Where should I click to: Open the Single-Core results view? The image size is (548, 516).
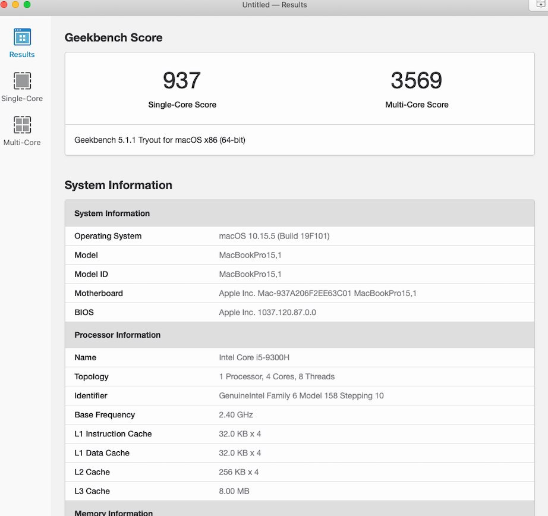pos(22,87)
